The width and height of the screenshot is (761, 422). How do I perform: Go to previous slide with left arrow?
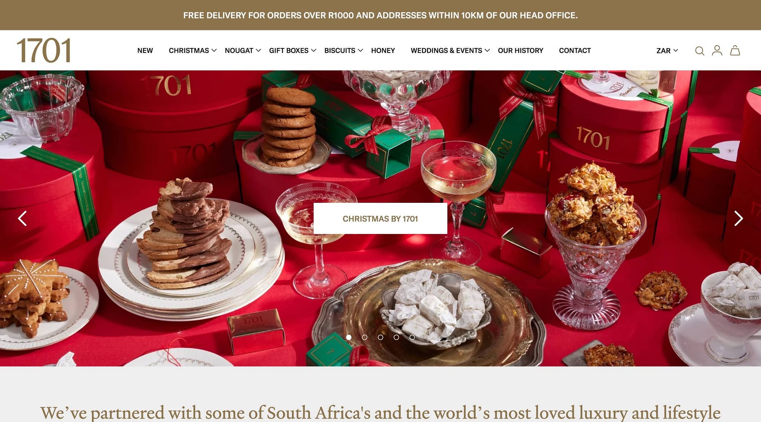22,218
